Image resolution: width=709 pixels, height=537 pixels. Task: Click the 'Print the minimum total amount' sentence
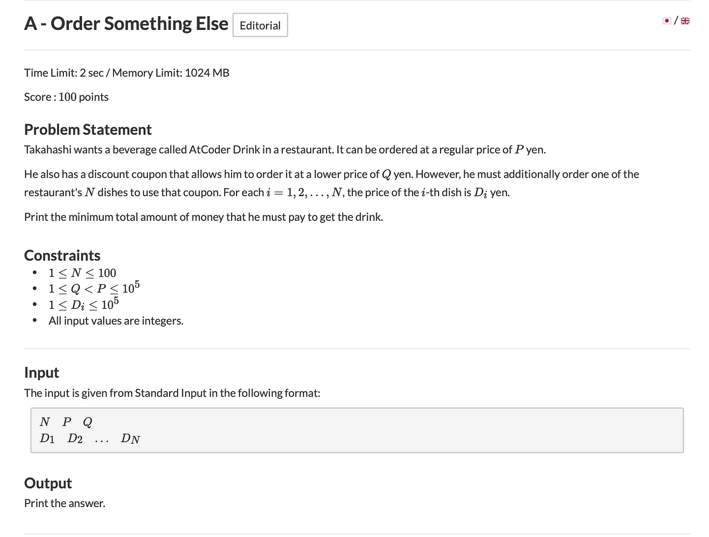(x=204, y=217)
